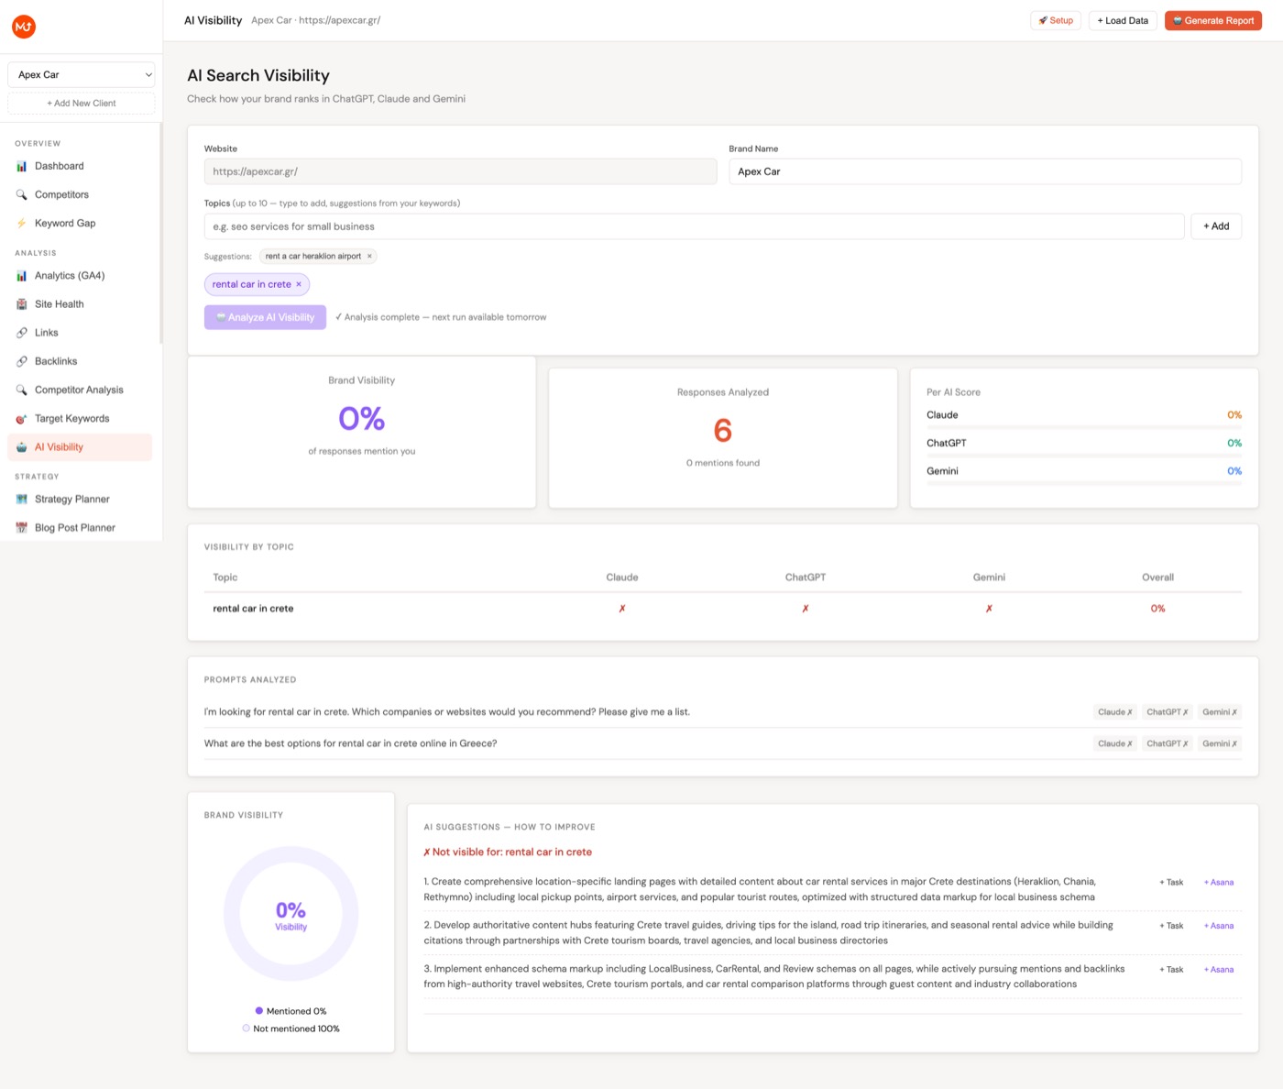Click the 'Analysis complete' status text
Viewport: 1283px width, 1089px height.
coord(441,317)
